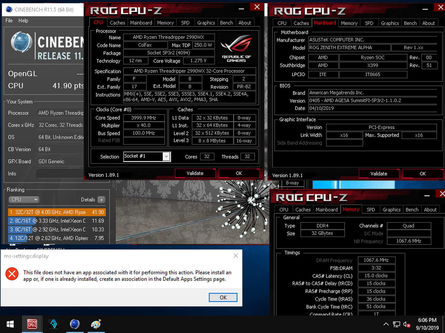Click the taskbar clock 6:06 PM
This screenshot has width=445, height=333.
tap(427, 320)
